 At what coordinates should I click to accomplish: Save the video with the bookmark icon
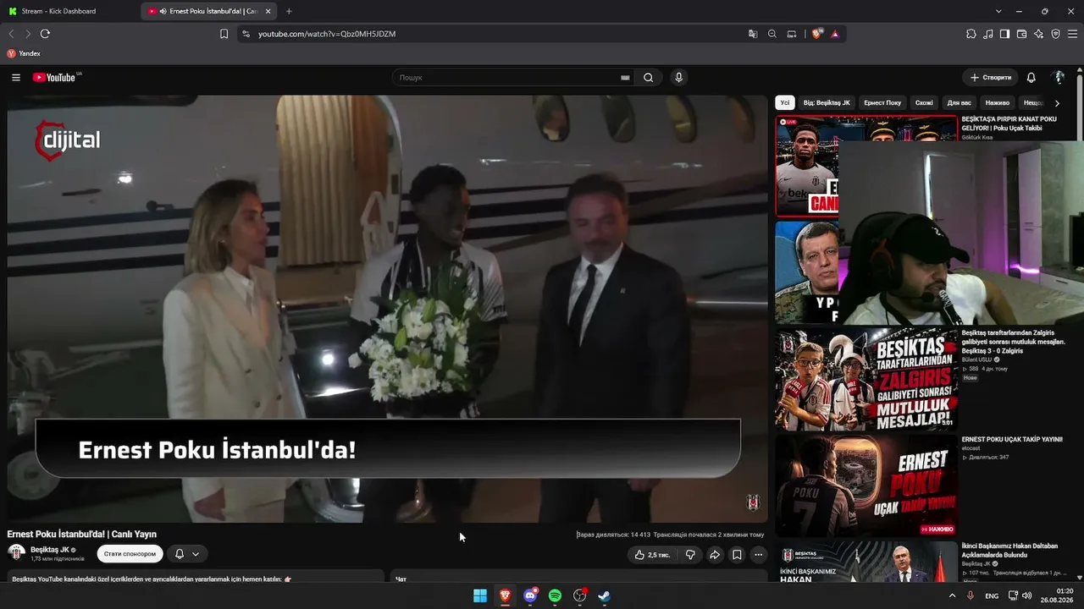coord(737,555)
